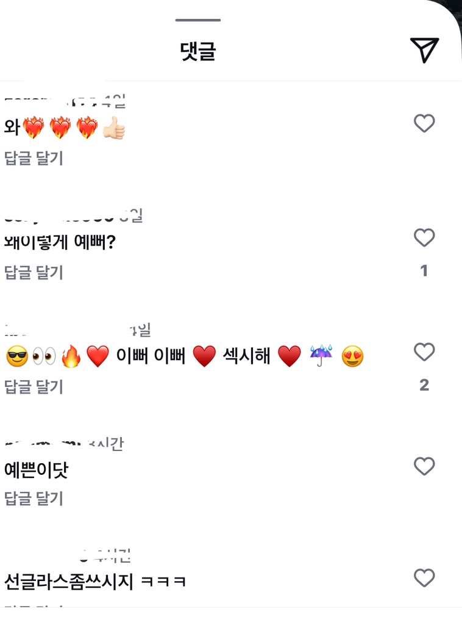Screen dimensions: 462x625
Task: Toggle like on "선글라스좀쓰시지" comment
Action: click(x=424, y=578)
